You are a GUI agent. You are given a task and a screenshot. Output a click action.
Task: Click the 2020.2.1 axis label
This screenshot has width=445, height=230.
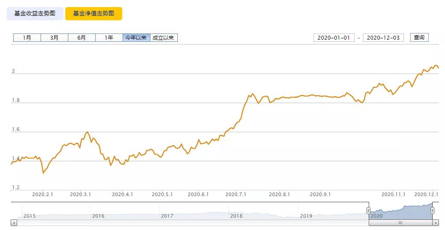click(x=43, y=195)
